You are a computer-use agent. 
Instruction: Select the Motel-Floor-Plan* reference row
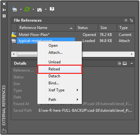73,35
